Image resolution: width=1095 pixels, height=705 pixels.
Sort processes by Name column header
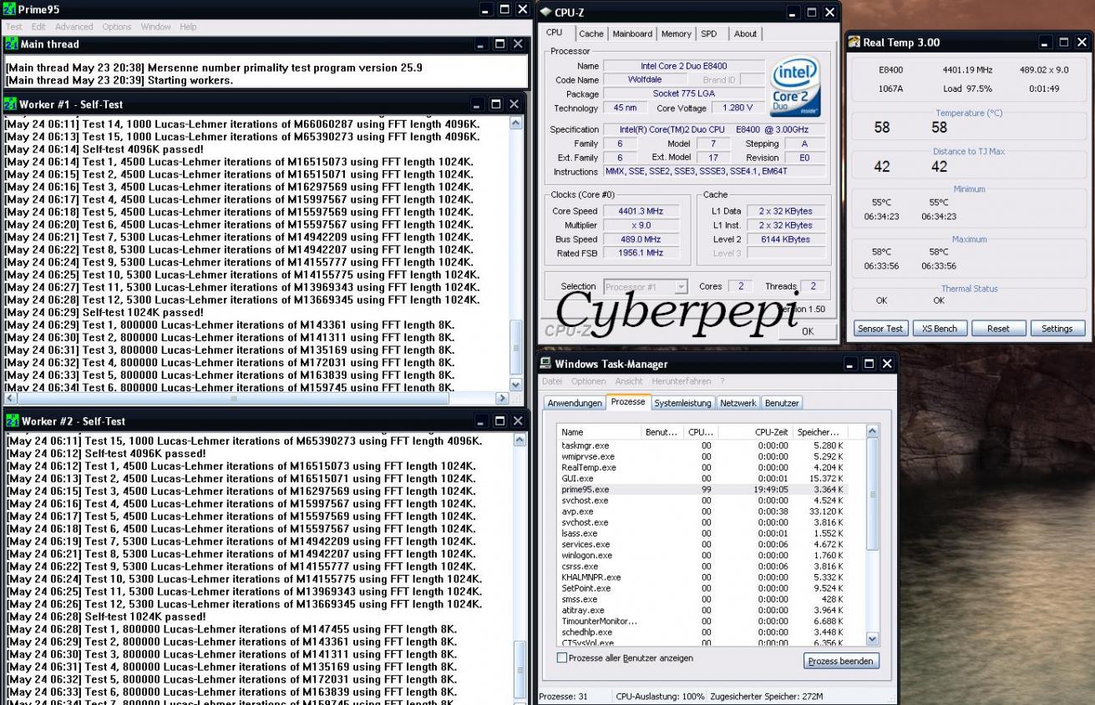click(600, 432)
